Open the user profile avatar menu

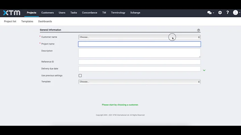point(235,13)
